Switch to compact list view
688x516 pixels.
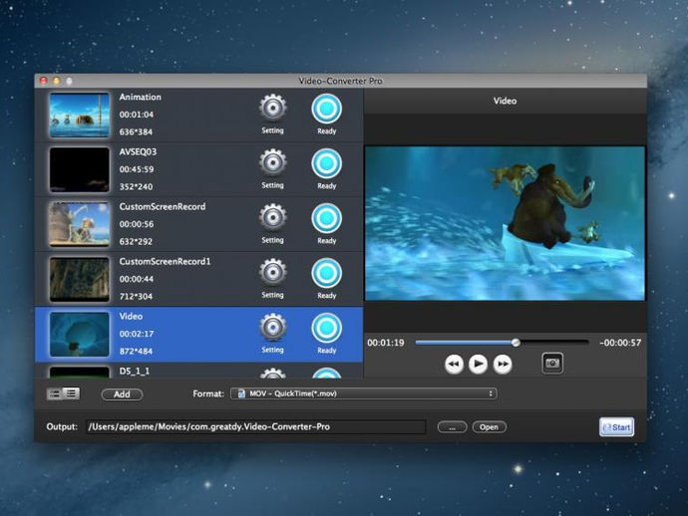(x=72, y=393)
